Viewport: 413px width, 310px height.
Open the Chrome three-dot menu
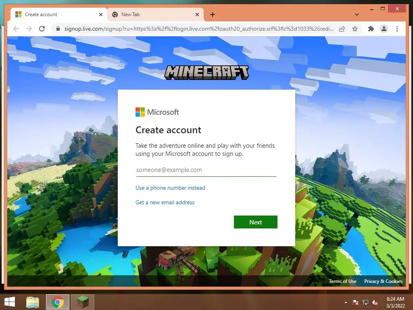(x=397, y=29)
